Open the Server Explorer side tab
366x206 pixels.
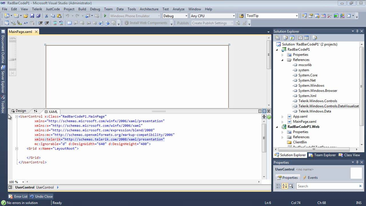[3, 79]
